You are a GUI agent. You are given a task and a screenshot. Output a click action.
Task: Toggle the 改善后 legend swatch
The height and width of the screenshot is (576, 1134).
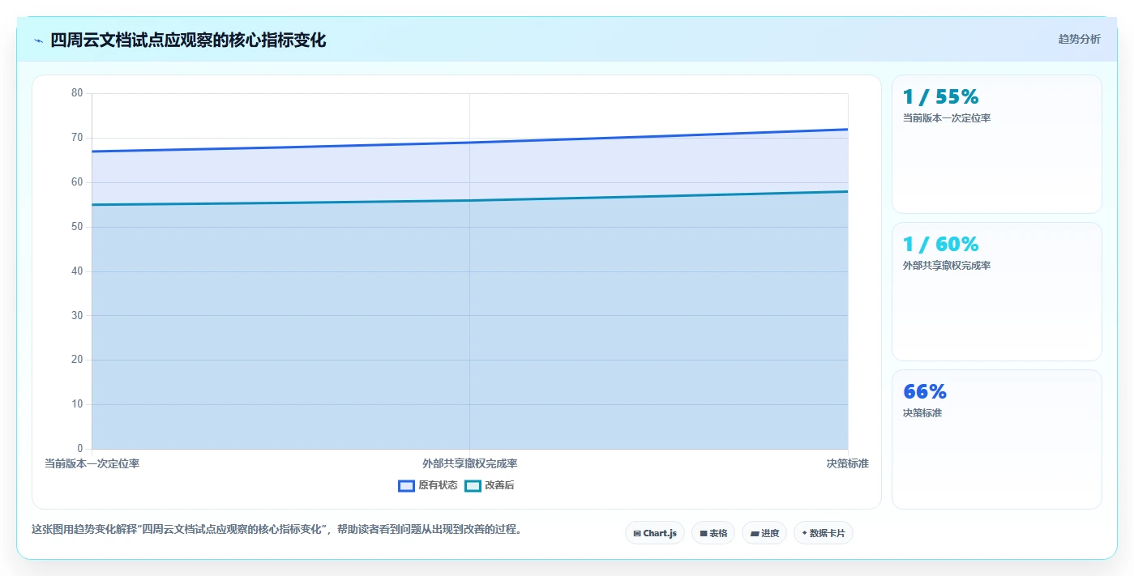[473, 485]
